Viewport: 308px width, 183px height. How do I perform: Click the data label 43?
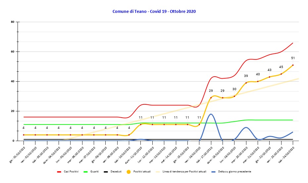point(270,70)
